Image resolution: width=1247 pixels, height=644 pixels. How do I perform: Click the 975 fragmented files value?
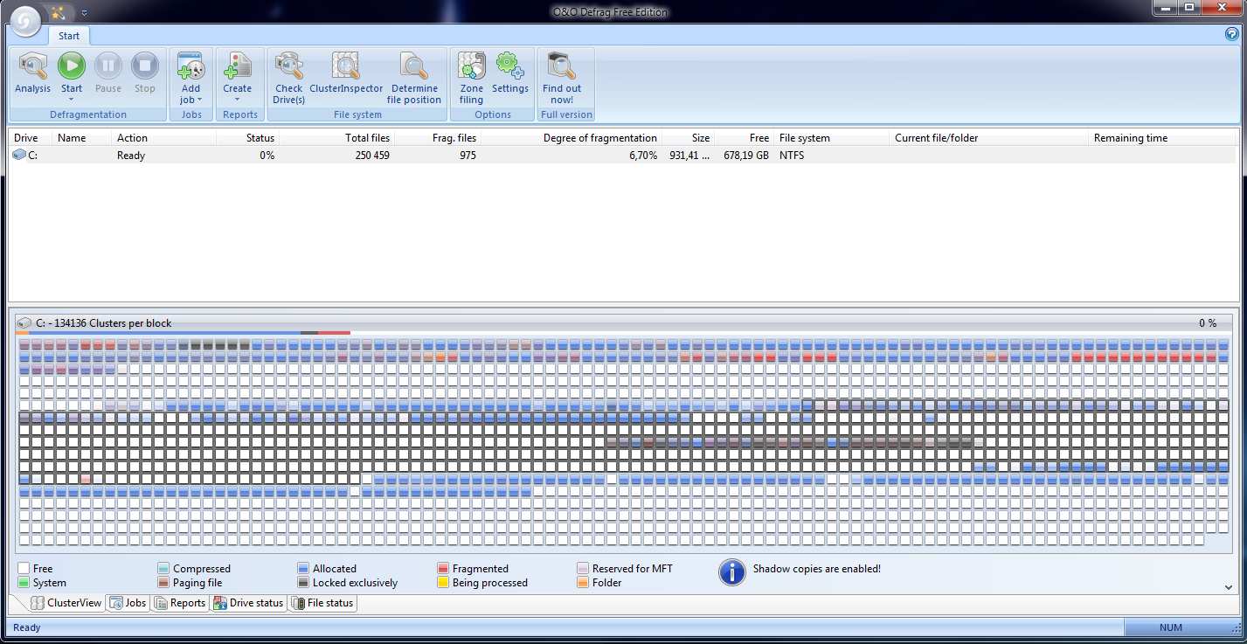click(468, 156)
